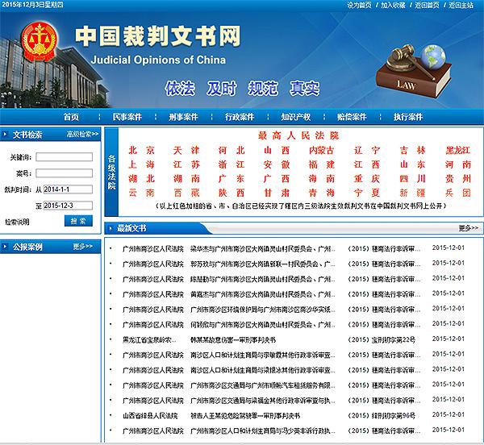Open document 韩某某故意伤害一审刑事判决书
Image resolution: width=484 pixels, height=445 pixels.
[233, 340]
